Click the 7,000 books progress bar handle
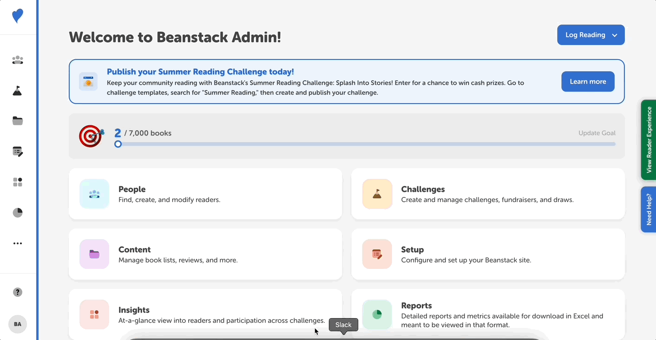The image size is (656, 340). 118,144
